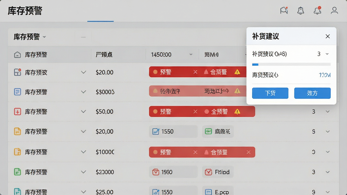The width and height of the screenshot is (347, 195).
Task: Expand the row priced $25.00
Action: pyautogui.click(x=83, y=192)
